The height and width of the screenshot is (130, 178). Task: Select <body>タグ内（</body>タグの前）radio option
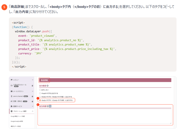pos(40,100)
